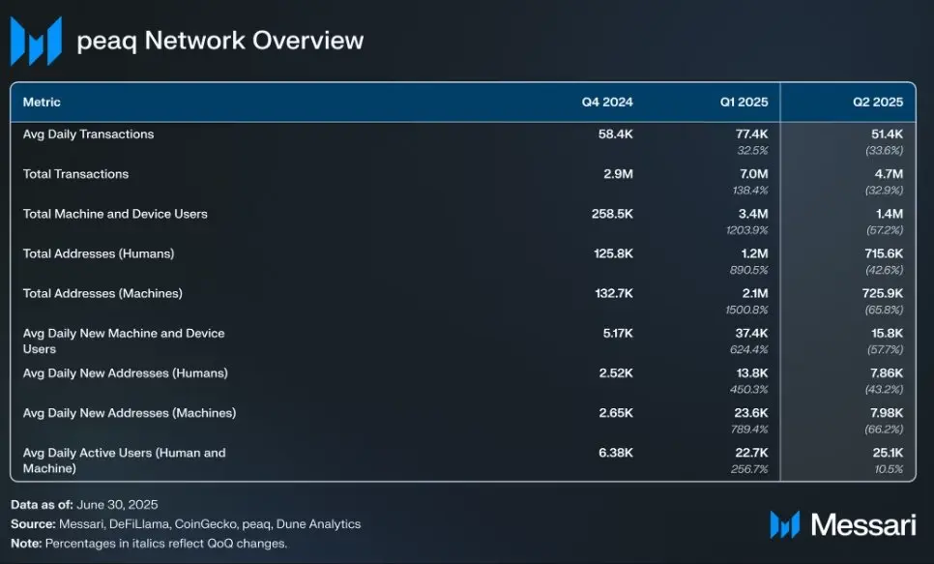
Task: Select the 'Avg Daily Transactions' row label
Action: [88, 134]
